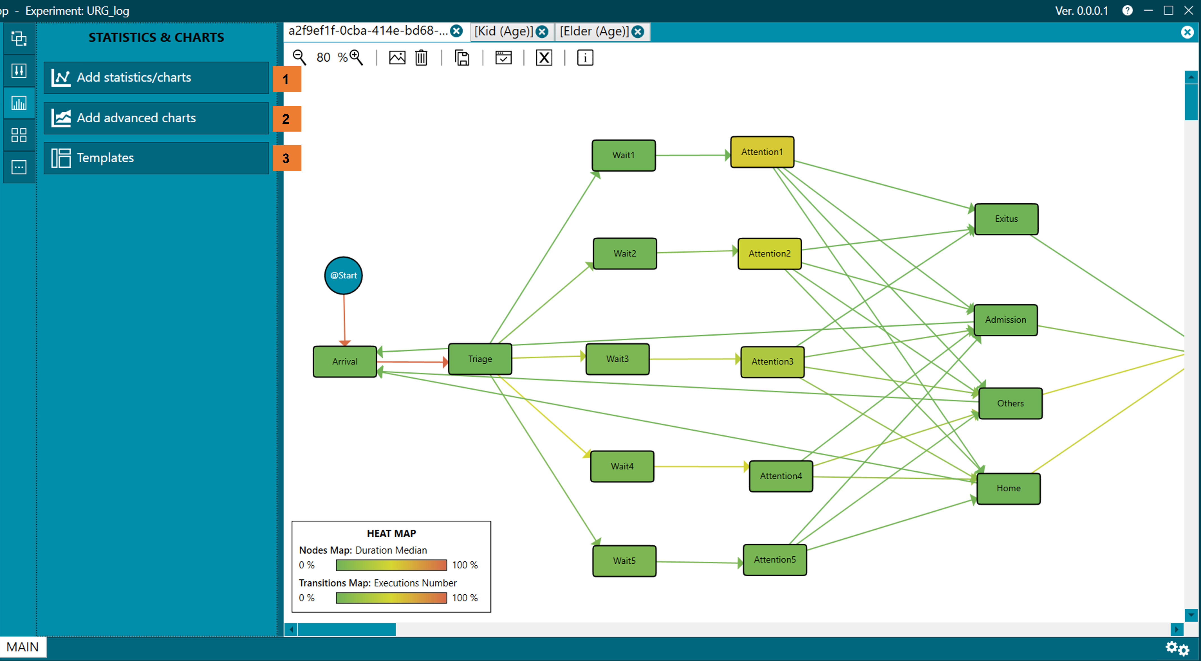Click the zoom in magnifier icon
The image size is (1201, 661).
point(357,58)
